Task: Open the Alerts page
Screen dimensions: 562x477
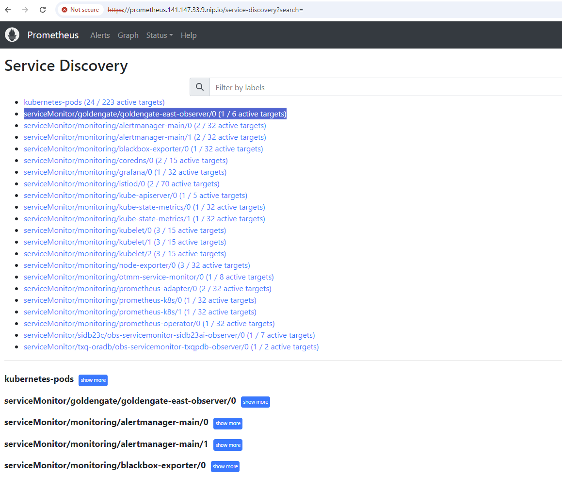Action: point(100,35)
